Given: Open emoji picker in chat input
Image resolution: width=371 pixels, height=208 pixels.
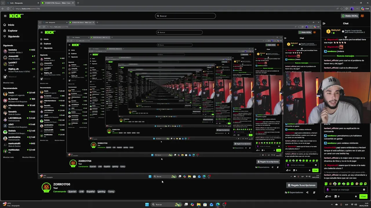Looking at the screenshot, I should pos(364,190).
